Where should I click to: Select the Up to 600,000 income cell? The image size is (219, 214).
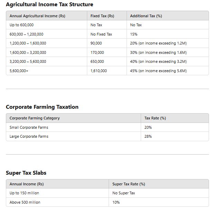[22, 25]
